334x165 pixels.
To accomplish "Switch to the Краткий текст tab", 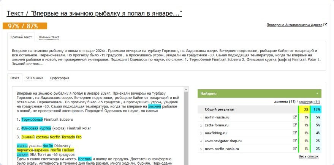I will 21,37.
